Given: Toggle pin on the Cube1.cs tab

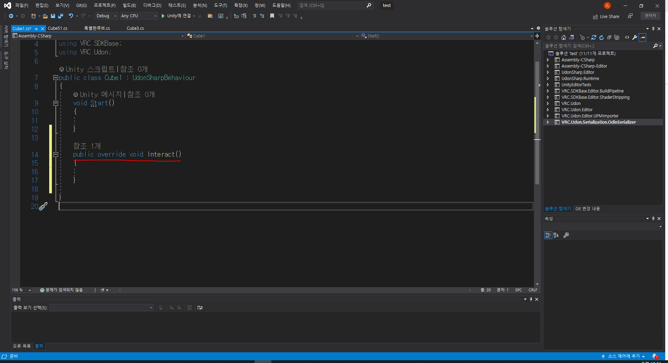Looking at the screenshot, I should 36,29.
